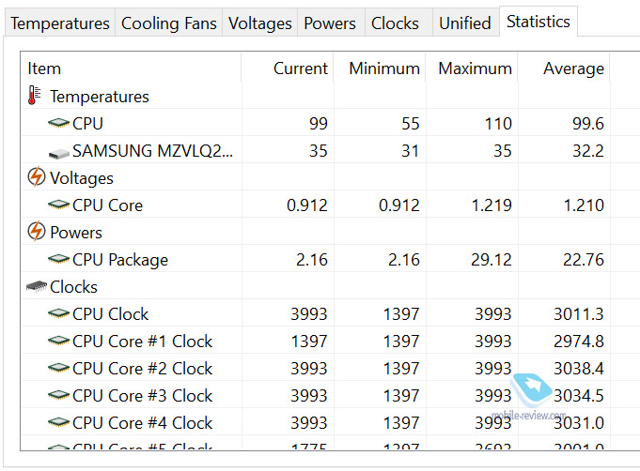
Task: Click the memory chip icon beside Clocks
Action: (x=36, y=286)
